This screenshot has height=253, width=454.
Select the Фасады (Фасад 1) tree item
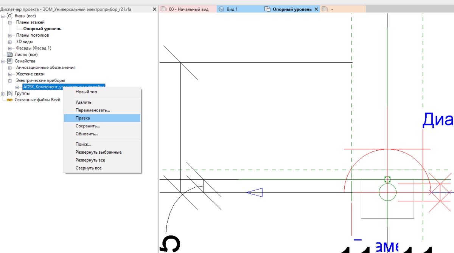(x=34, y=48)
